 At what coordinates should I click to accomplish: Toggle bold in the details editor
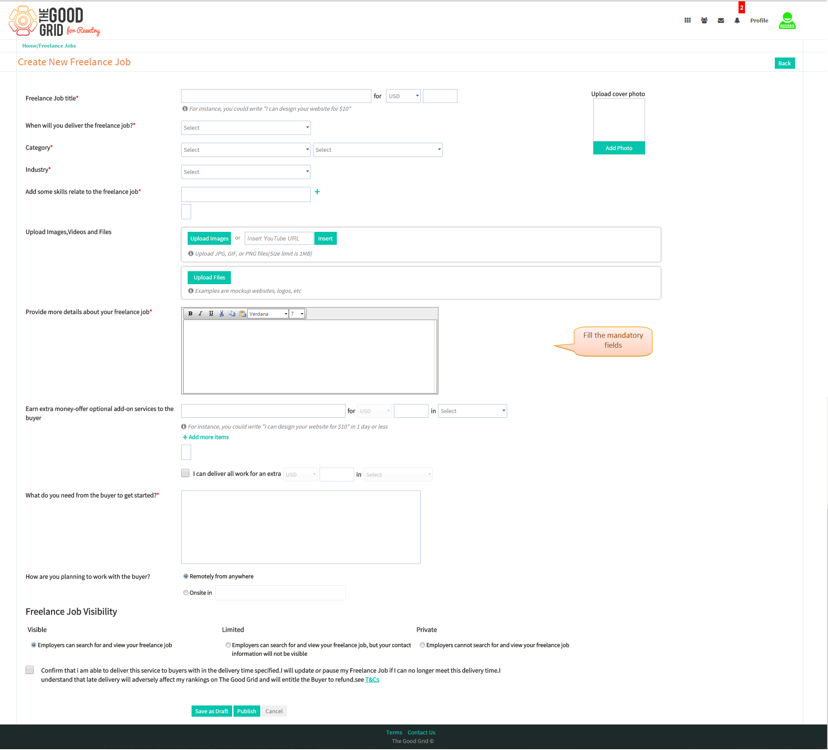[190, 314]
